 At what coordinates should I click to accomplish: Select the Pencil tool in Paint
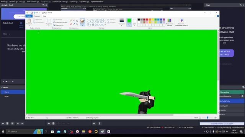click(71, 21)
